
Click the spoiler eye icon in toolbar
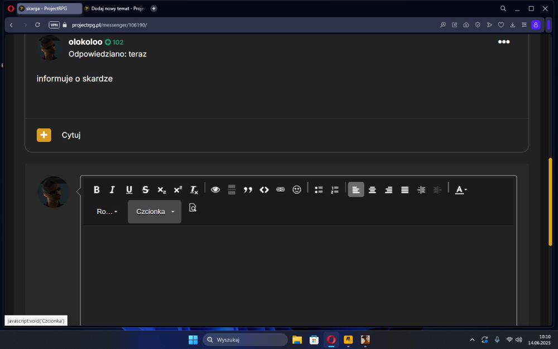coord(215,190)
